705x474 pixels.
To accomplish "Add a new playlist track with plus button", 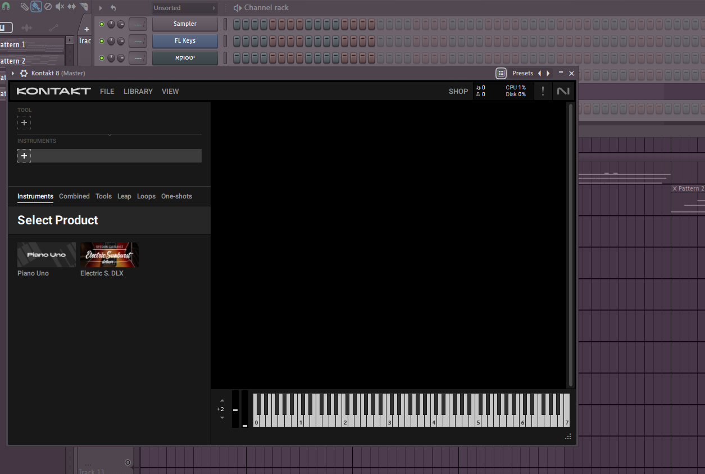I will 87,29.
